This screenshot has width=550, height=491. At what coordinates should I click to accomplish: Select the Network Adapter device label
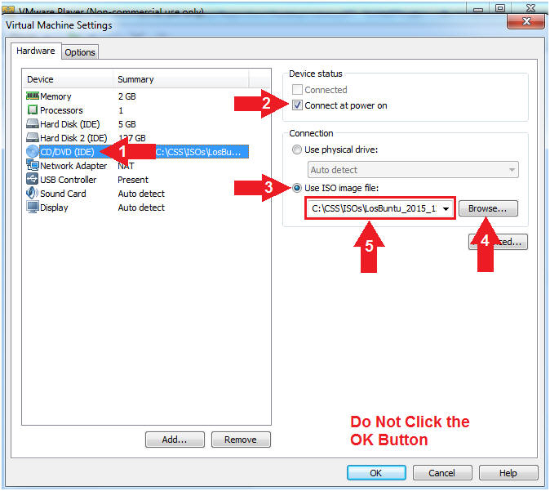click(73, 165)
